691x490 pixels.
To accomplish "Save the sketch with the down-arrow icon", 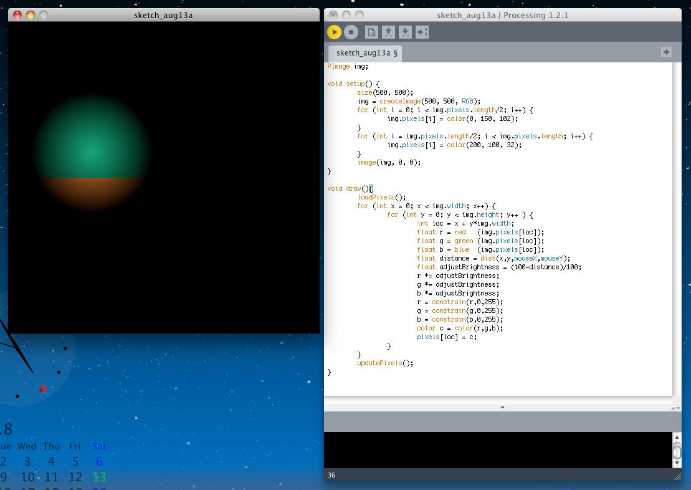I will pos(405,32).
